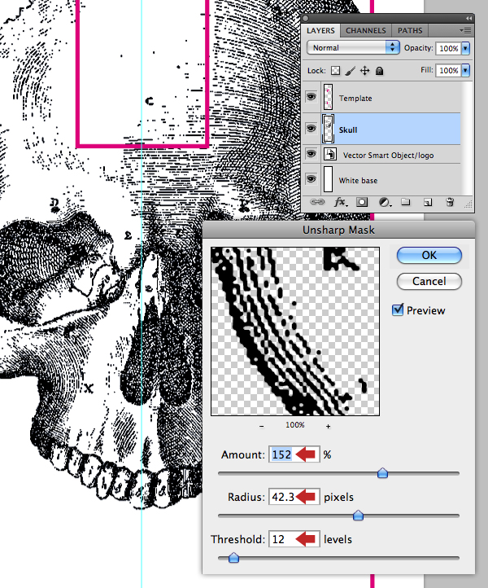Hide the White base layer
The height and width of the screenshot is (588, 488).
coord(311,179)
